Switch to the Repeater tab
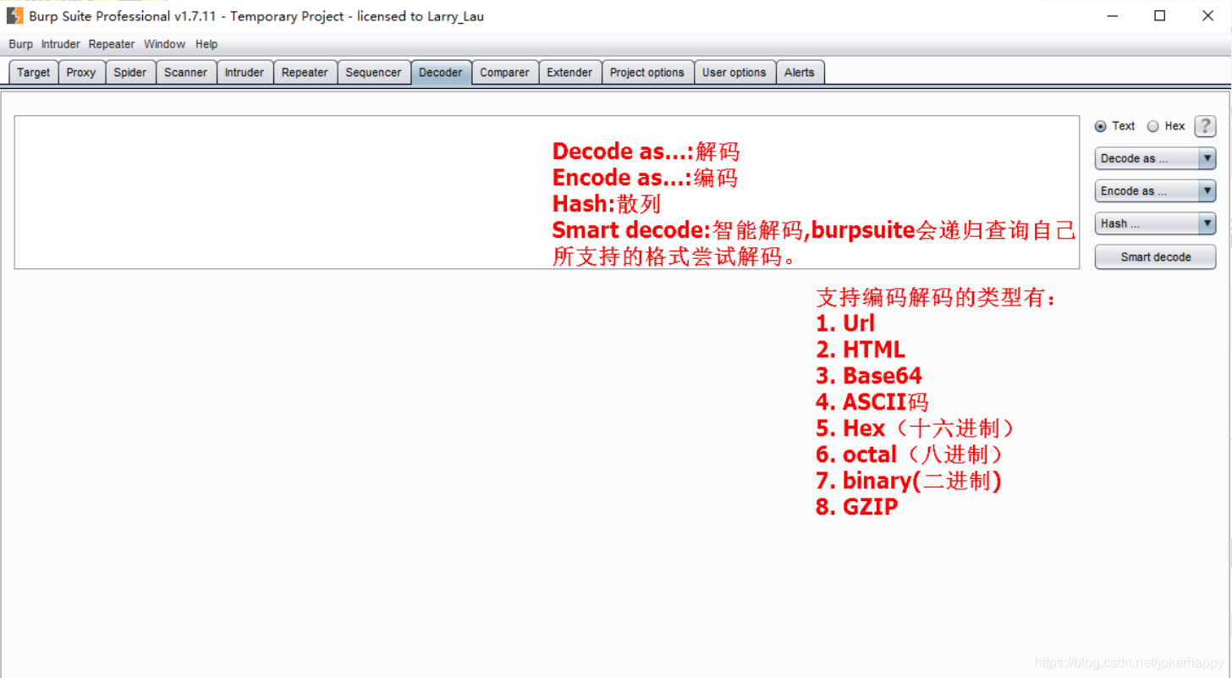Viewport: 1232px width, 678px height. pyautogui.click(x=305, y=73)
